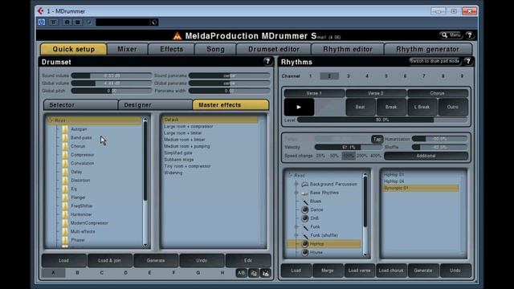
Task: Adjust the Velocity slider
Action: [x=348, y=148]
